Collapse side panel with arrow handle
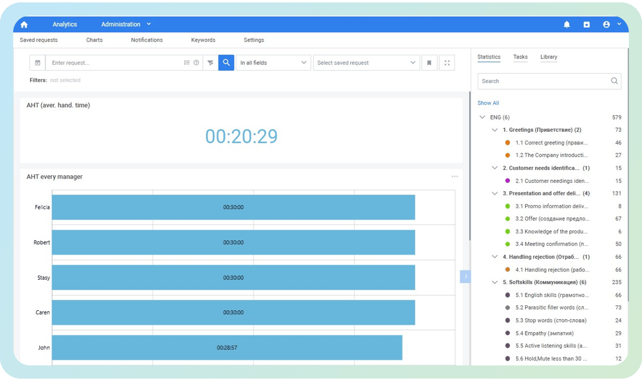The width and height of the screenshot is (642, 381). click(465, 277)
